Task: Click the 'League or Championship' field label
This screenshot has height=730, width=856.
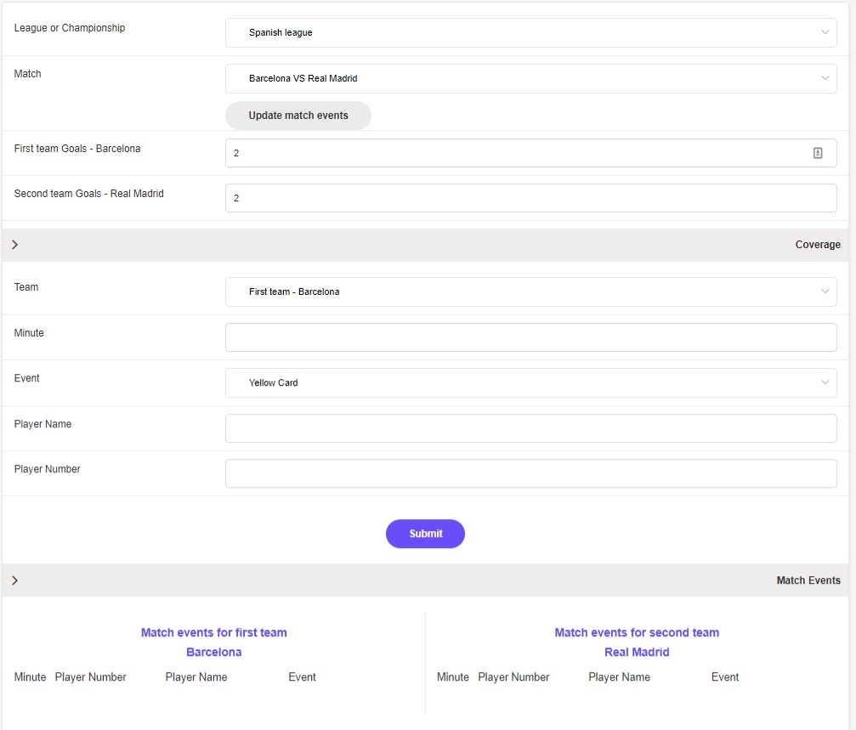Action: tap(70, 28)
